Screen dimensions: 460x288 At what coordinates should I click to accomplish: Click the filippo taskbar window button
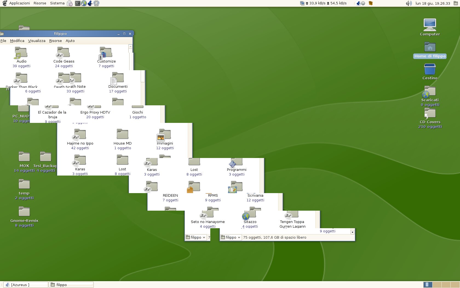(71, 285)
